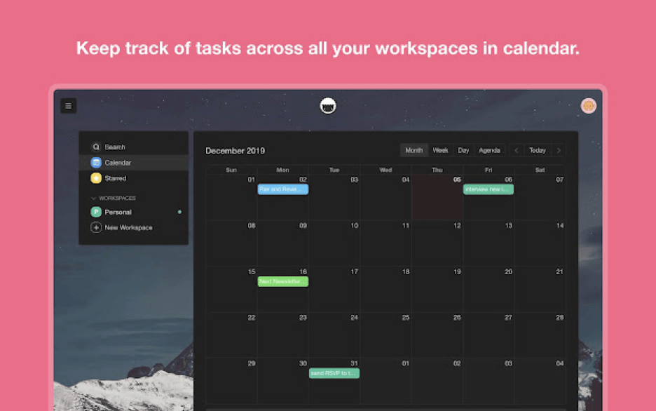
Task: Open the interview event on December 06
Action: click(x=488, y=189)
